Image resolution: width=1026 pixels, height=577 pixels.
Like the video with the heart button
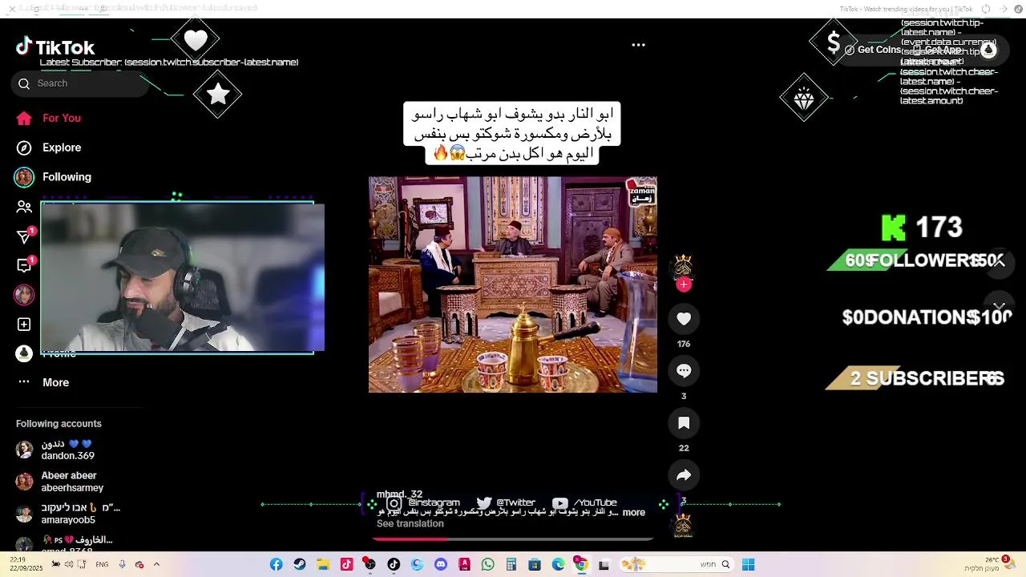[x=684, y=319]
